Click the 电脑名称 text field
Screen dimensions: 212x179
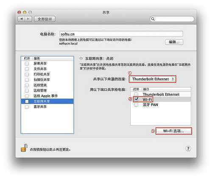click(121, 34)
